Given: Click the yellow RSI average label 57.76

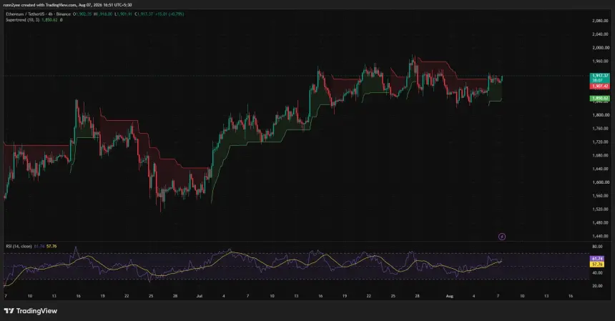Looking at the screenshot, I should 597,265.
